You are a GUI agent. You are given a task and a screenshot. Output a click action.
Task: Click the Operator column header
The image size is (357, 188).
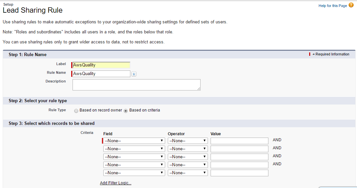click(x=176, y=134)
